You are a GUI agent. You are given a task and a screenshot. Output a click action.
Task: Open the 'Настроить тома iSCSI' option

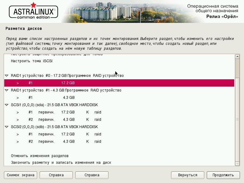point(32,61)
